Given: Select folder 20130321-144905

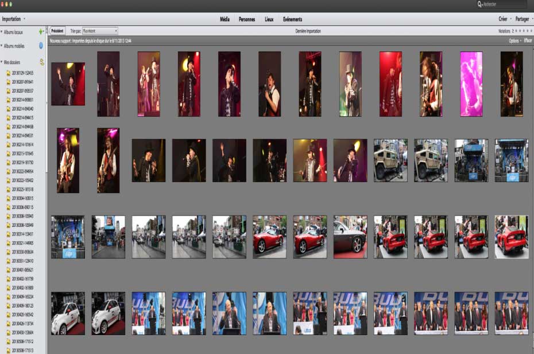Looking at the screenshot, I should (x=22, y=243).
